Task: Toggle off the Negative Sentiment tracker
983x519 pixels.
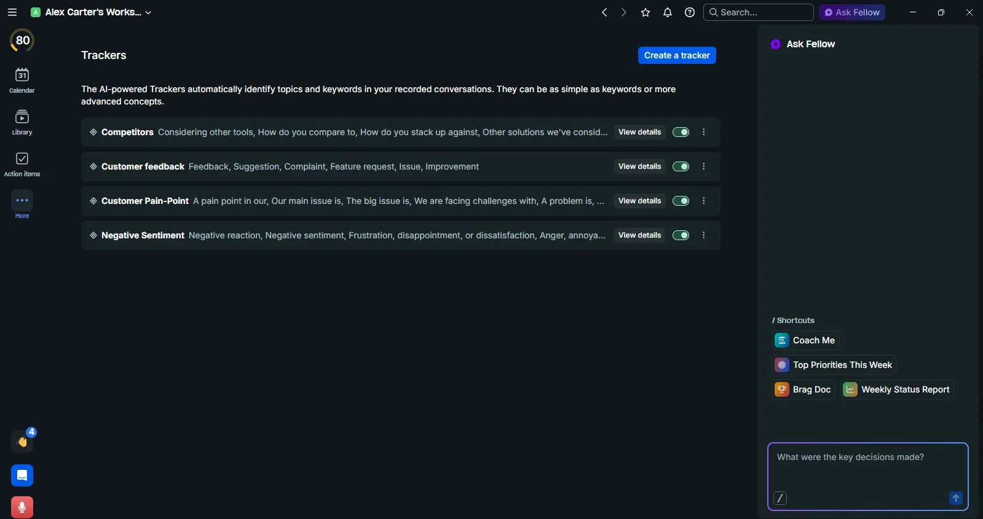Action: pos(681,235)
